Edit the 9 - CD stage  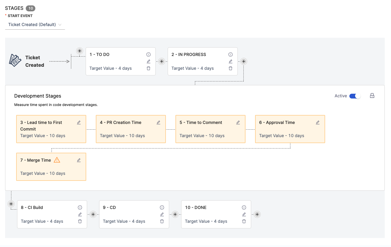point(162,214)
